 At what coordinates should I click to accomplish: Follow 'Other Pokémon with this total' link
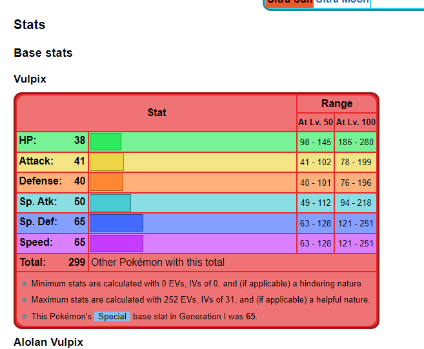point(158,262)
